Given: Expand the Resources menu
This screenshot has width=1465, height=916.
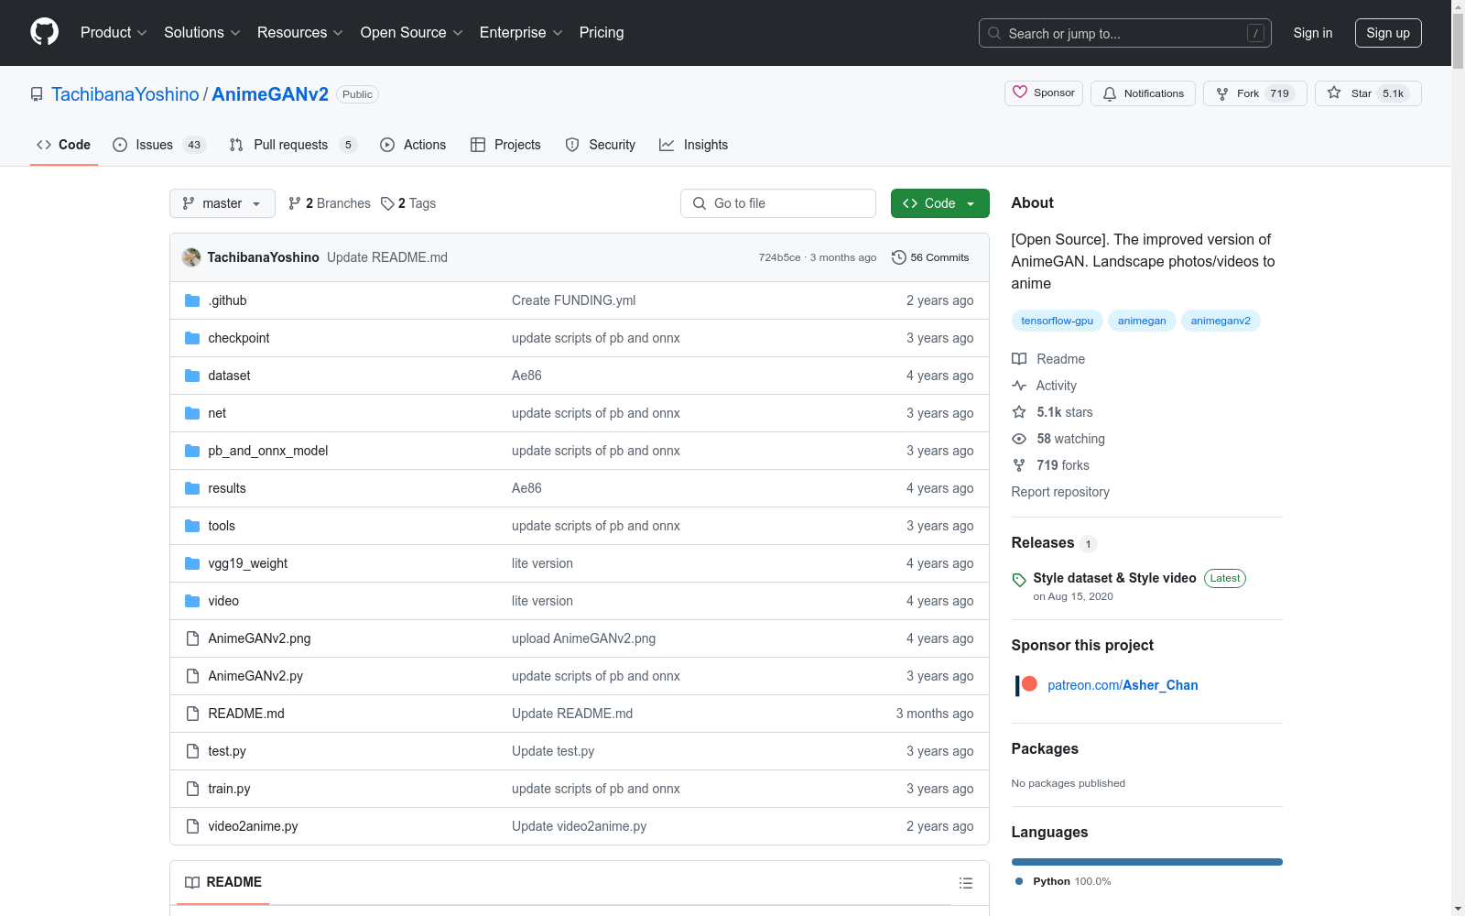Looking at the screenshot, I should pyautogui.click(x=300, y=32).
